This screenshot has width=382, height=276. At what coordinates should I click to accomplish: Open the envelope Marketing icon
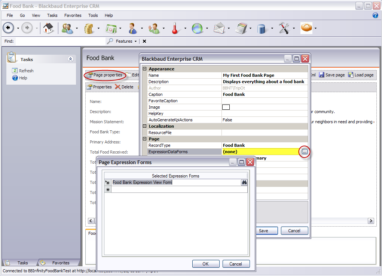(x=219, y=28)
